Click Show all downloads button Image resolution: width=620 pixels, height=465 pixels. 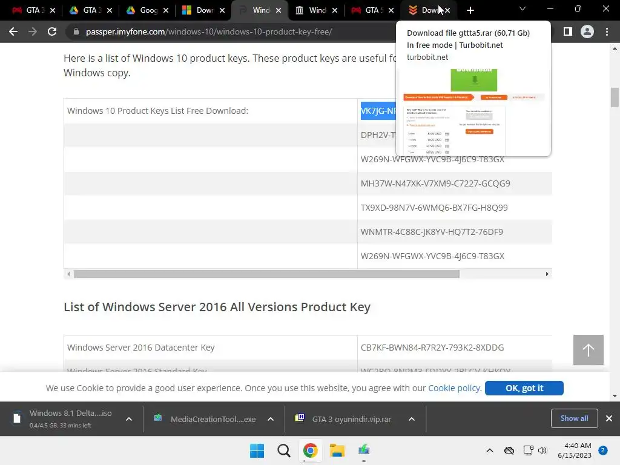coord(574,418)
